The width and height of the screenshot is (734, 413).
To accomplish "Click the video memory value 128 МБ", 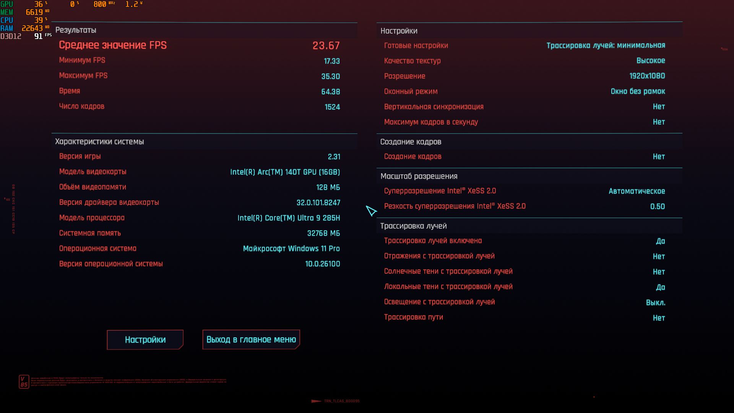I will click(x=328, y=187).
